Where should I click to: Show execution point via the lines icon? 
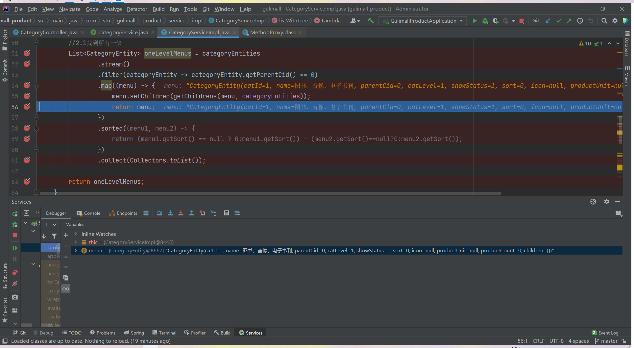point(146,213)
